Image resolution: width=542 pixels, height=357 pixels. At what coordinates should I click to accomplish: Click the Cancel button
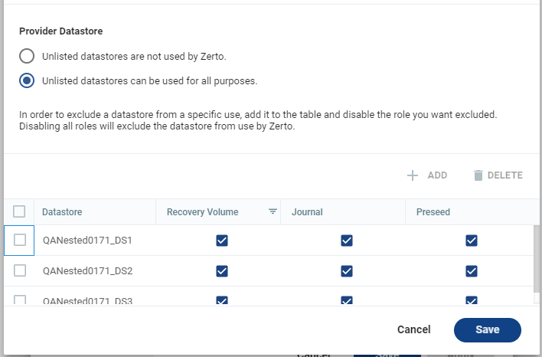tap(413, 329)
